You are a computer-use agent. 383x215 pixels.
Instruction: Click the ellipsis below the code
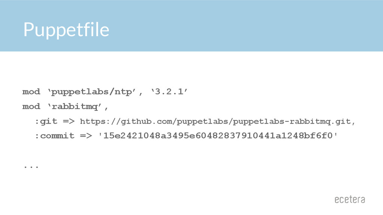(x=31, y=167)
